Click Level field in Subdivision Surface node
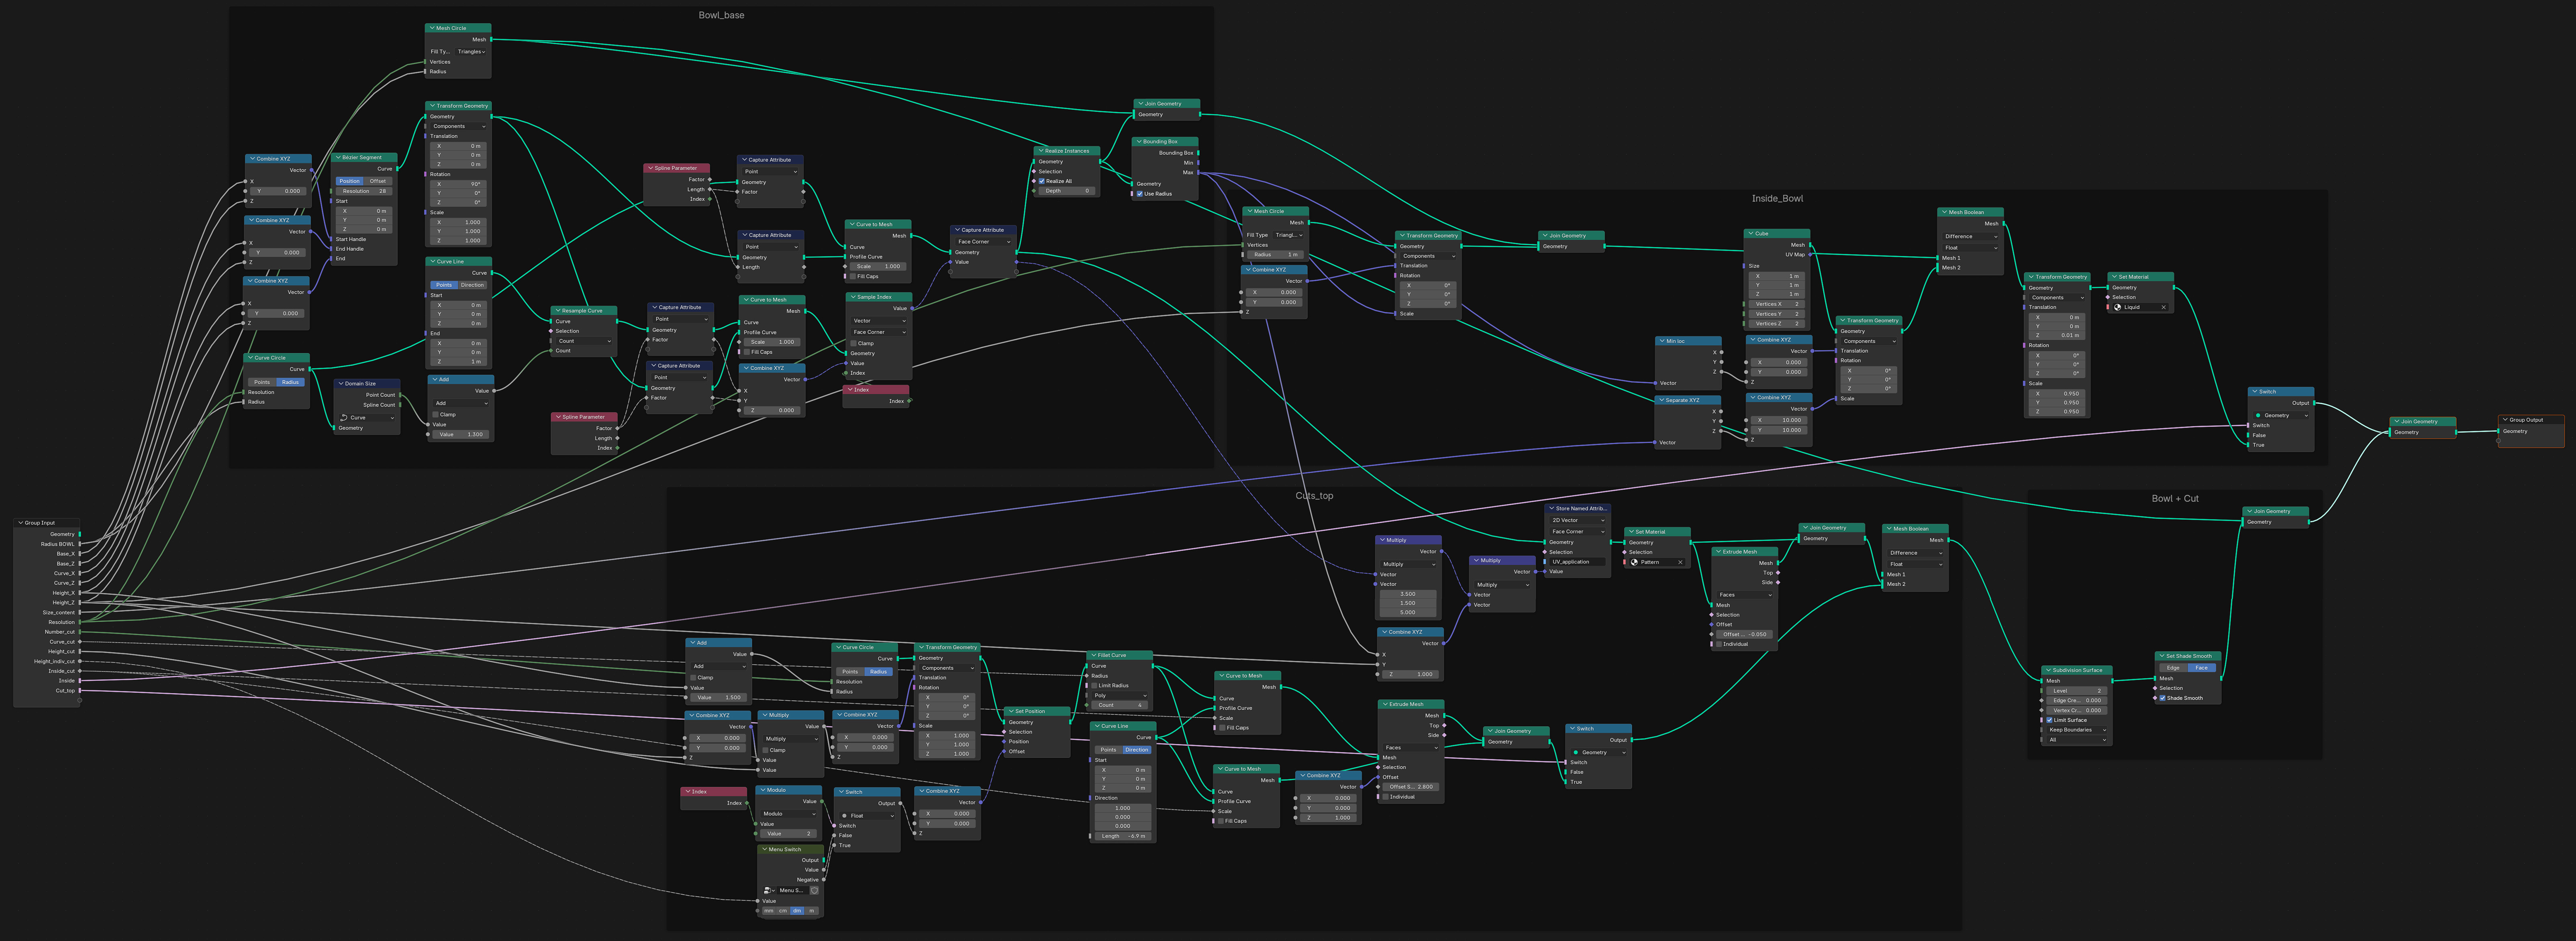Image resolution: width=2576 pixels, height=941 pixels. (x=2077, y=690)
